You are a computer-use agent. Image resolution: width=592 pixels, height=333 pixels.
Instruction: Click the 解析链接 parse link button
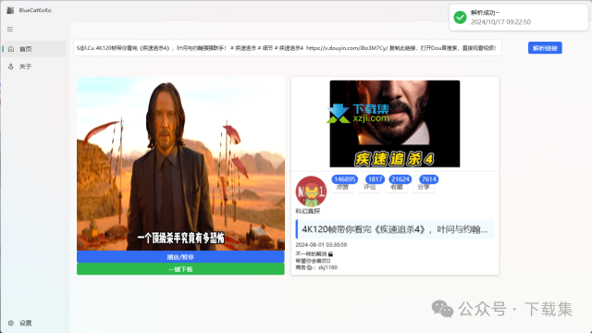[545, 48]
